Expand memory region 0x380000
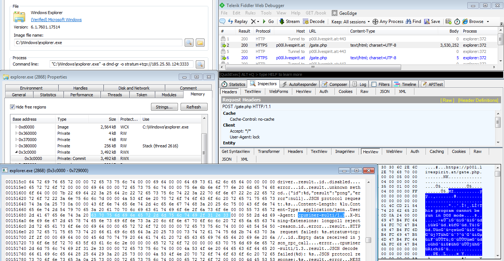 pos(16,146)
